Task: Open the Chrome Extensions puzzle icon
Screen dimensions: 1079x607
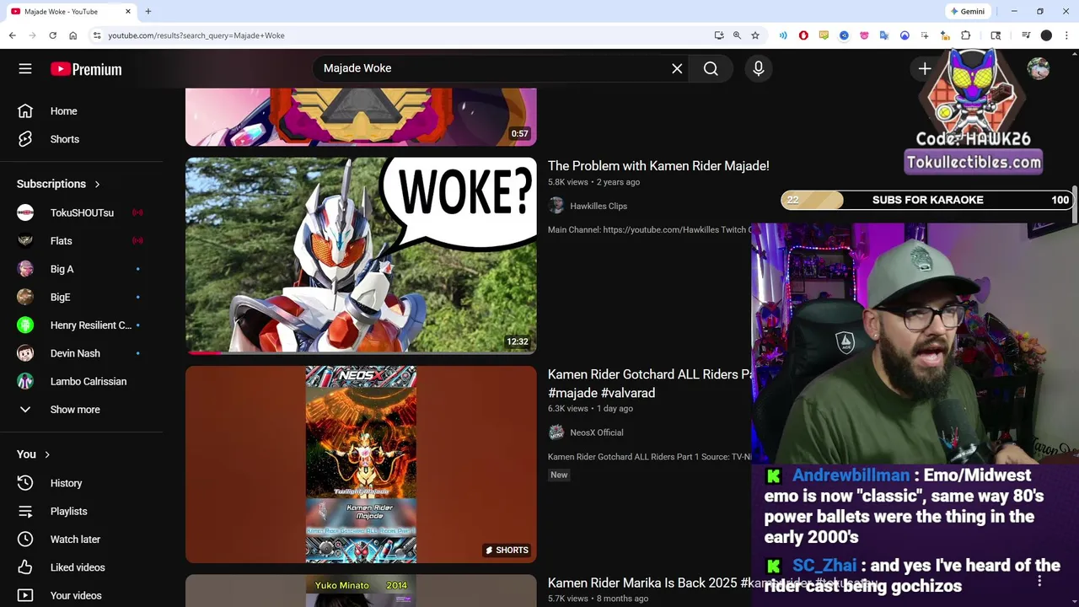Action: click(x=966, y=35)
